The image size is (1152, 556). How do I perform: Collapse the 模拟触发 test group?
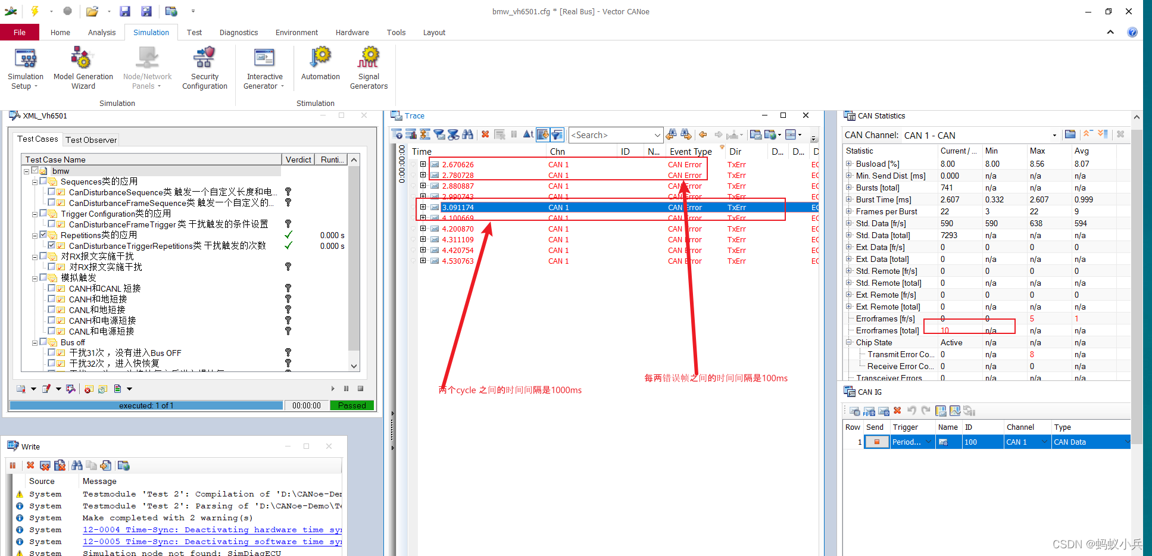(x=35, y=278)
